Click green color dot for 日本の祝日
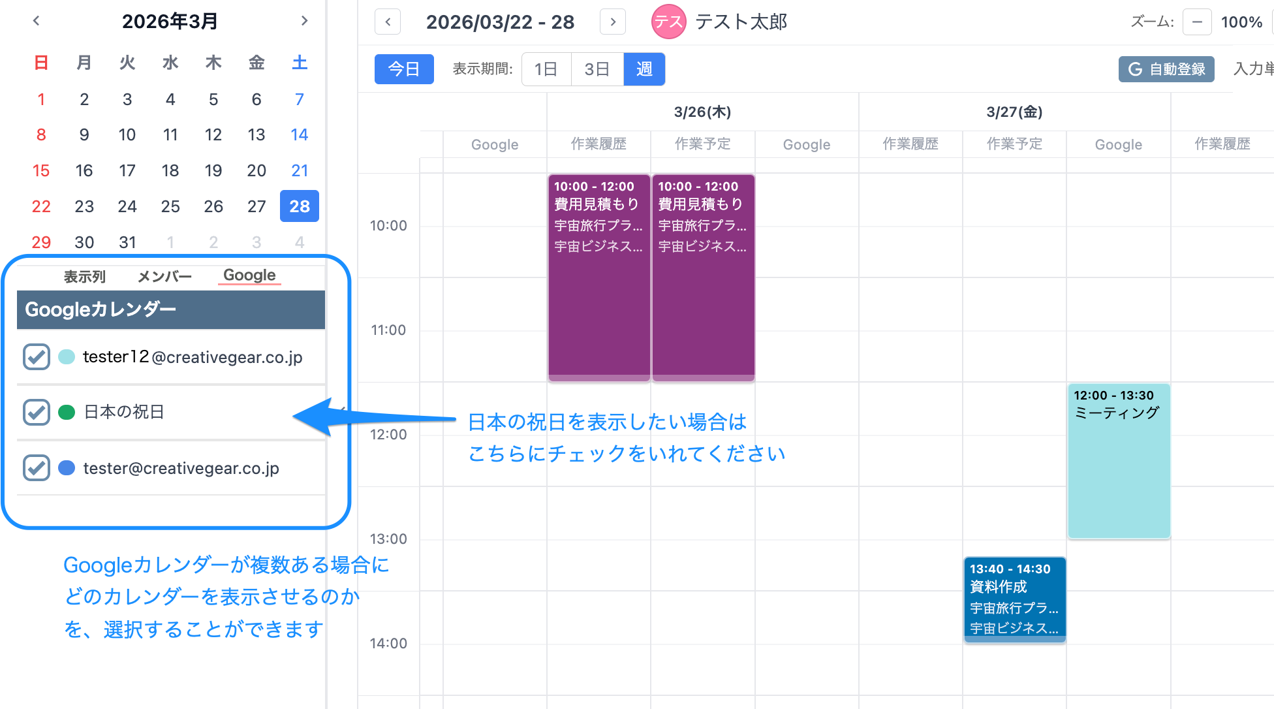 coord(67,413)
